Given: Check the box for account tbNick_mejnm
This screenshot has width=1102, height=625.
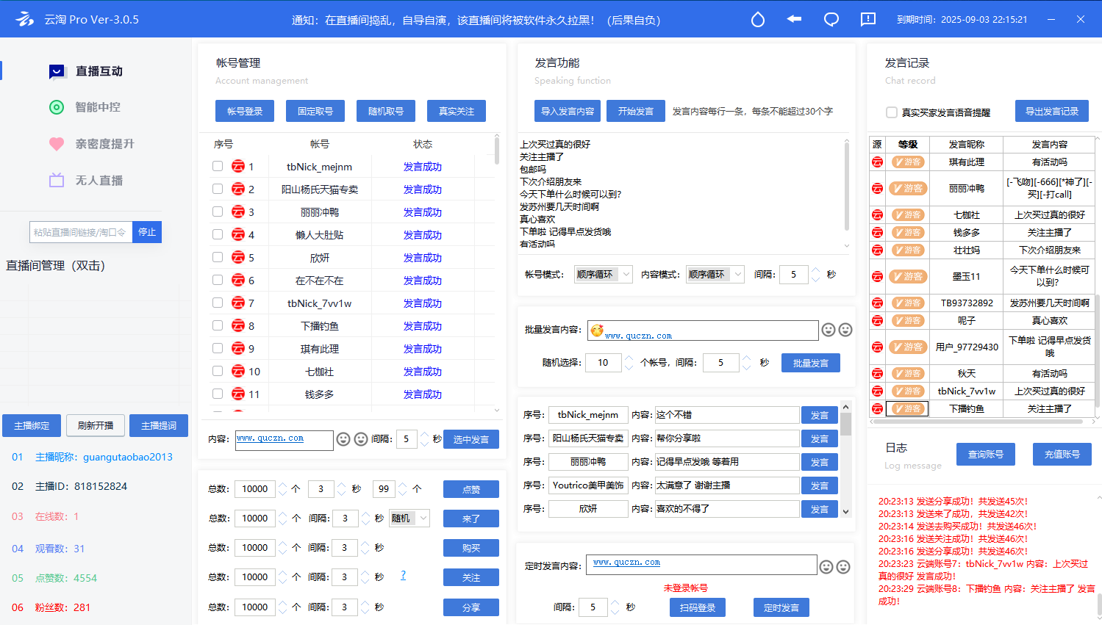Looking at the screenshot, I should tap(218, 167).
